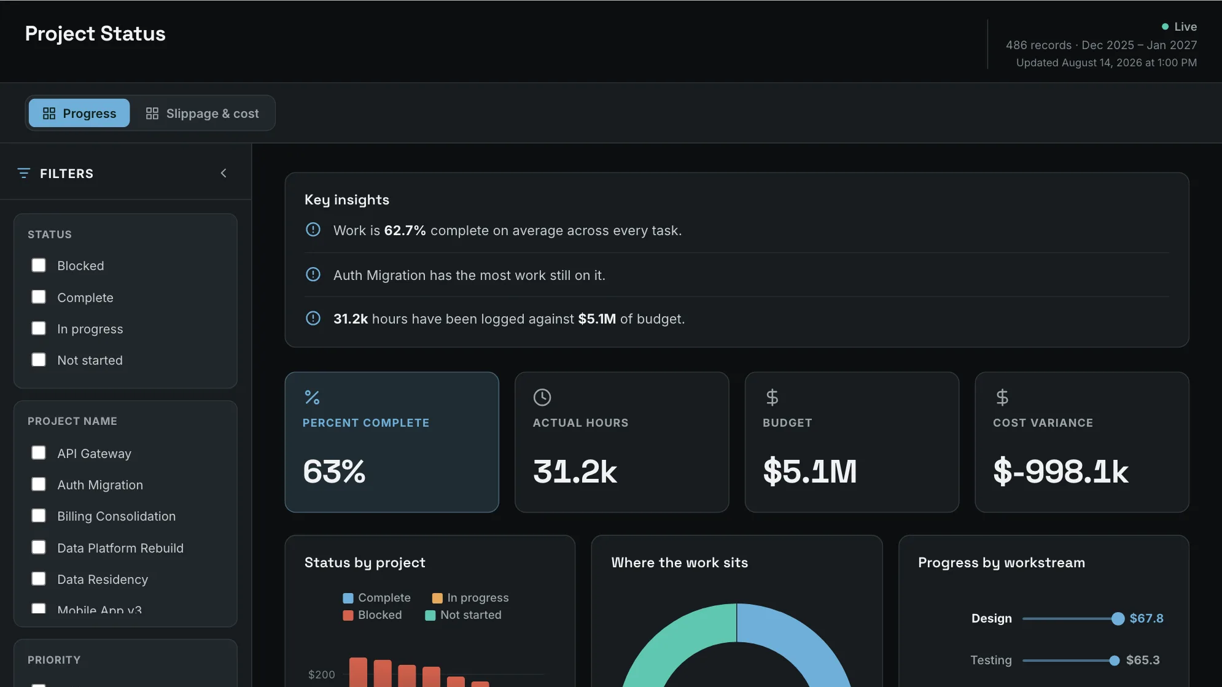1222x687 pixels.
Task: Click 'Updated August 14, 2026 at 1:00 PM'
Action: coord(1107,63)
